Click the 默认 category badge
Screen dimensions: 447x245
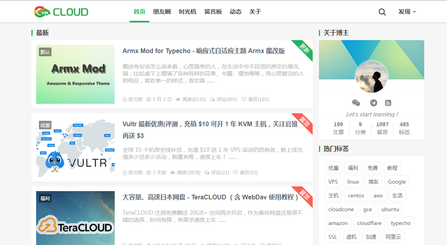(45, 52)
